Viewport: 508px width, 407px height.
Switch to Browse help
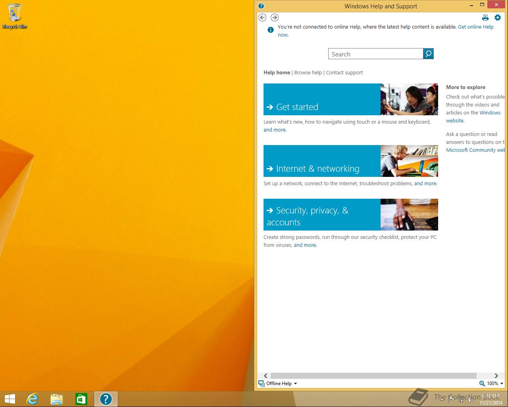(308, 72)
